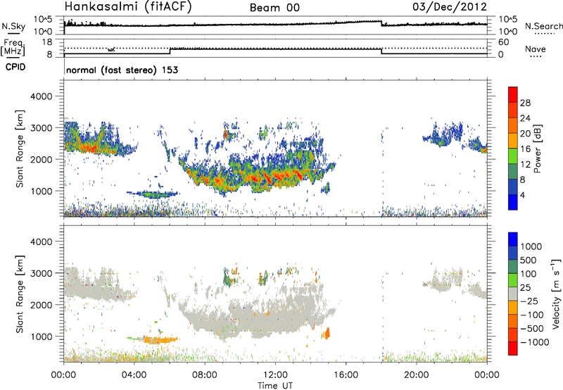Click the N.Sky legend label

coord(13,26)
